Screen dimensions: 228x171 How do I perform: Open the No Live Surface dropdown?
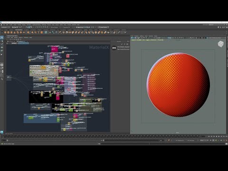pyautogui.click(x=54, y=27)
